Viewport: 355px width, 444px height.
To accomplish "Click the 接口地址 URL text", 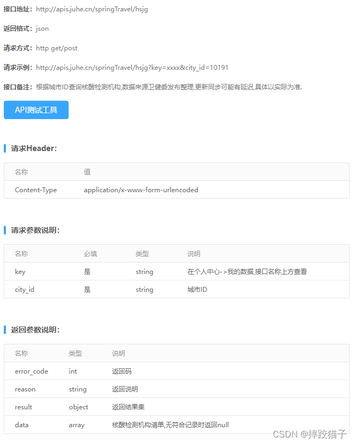I will pyautogui.click(x=92, y=9).
